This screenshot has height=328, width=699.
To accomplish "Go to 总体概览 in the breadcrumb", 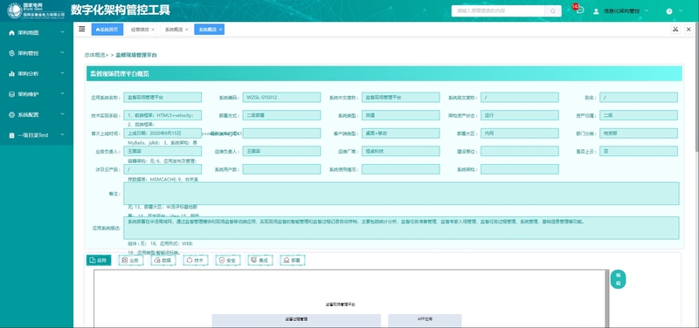I will [95, 55].
